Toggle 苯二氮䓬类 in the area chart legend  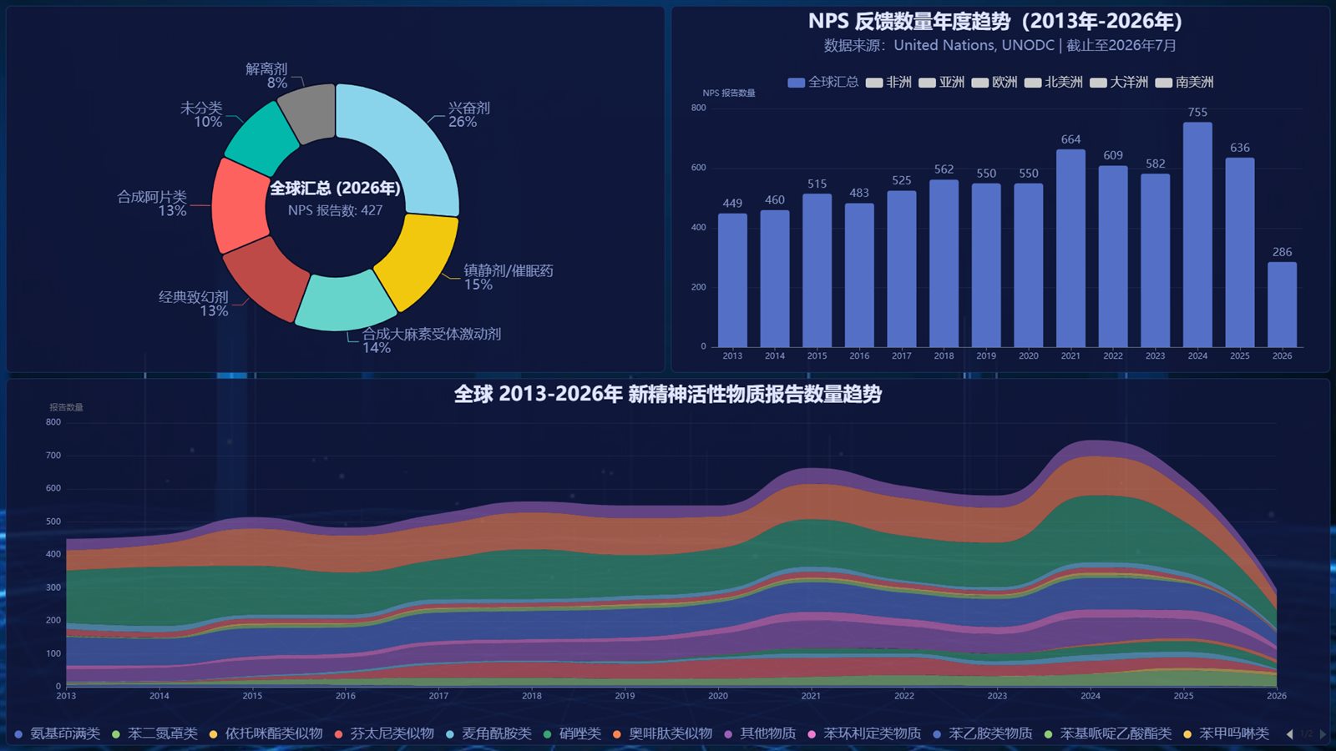pos(155,733)
